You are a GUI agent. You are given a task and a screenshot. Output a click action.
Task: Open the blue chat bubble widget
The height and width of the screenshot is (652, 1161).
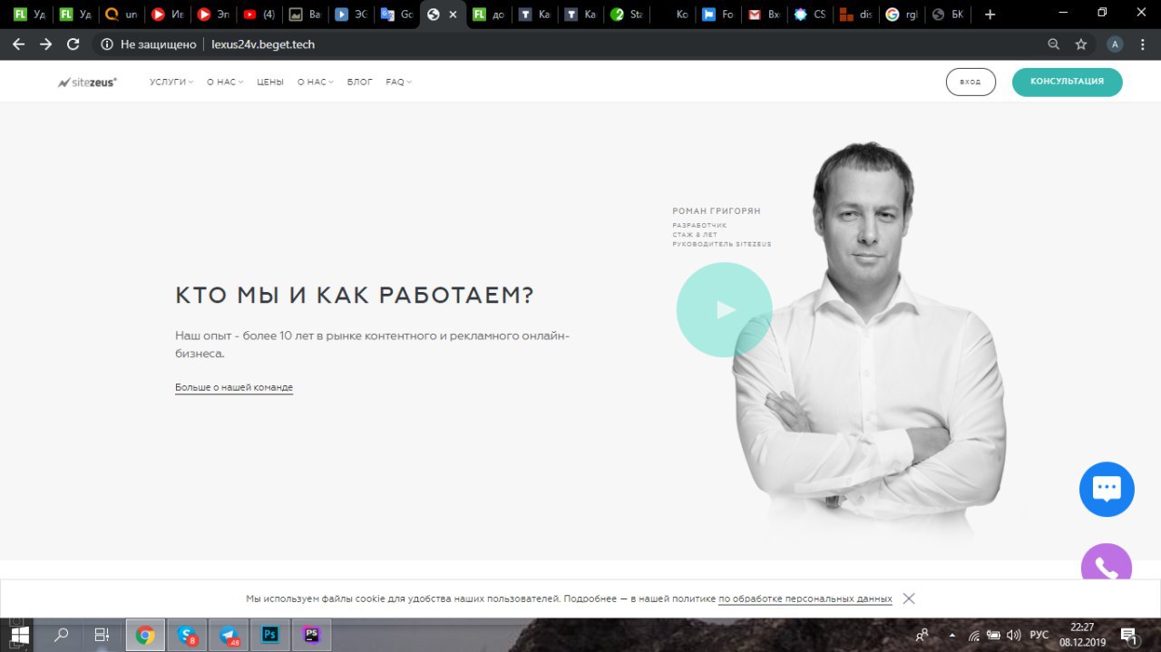coord(1107,490)
